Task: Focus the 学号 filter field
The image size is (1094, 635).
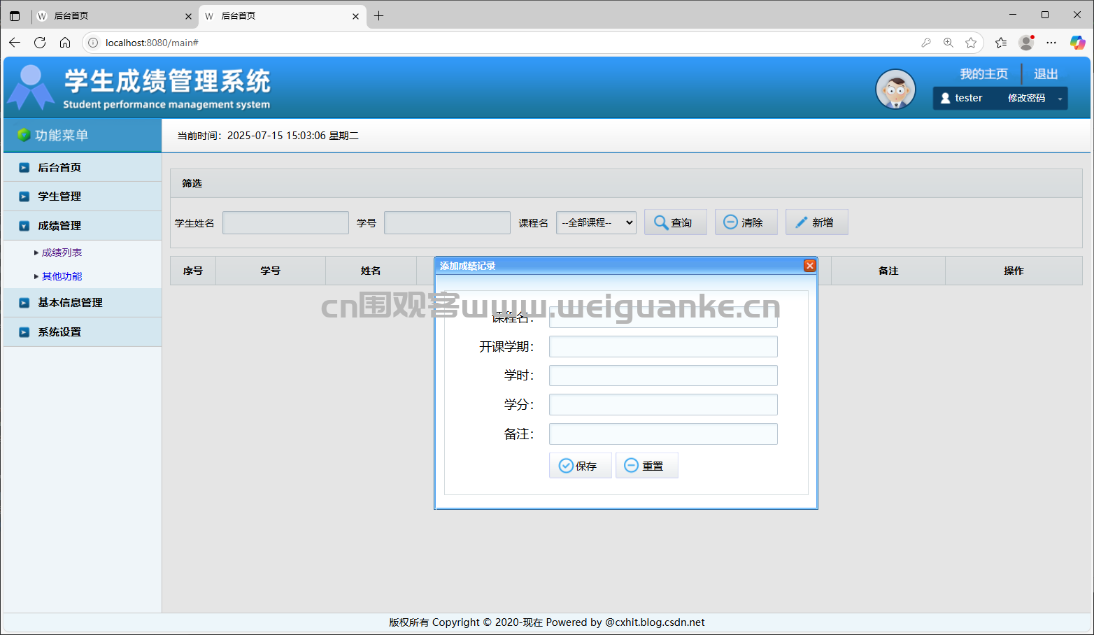Action: (447, 222)
